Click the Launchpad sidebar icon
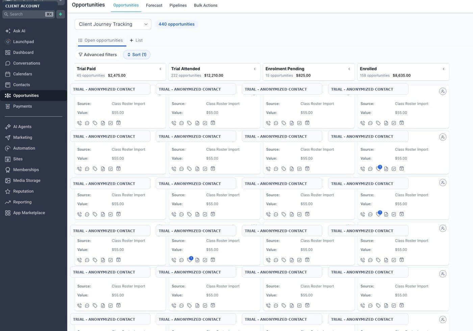 8,41
